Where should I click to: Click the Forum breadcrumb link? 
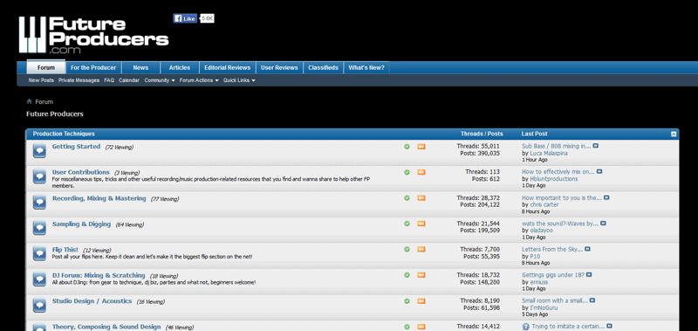point(44,102)
